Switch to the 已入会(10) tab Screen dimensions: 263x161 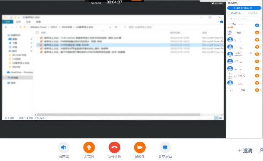click(x=236, y=13)
